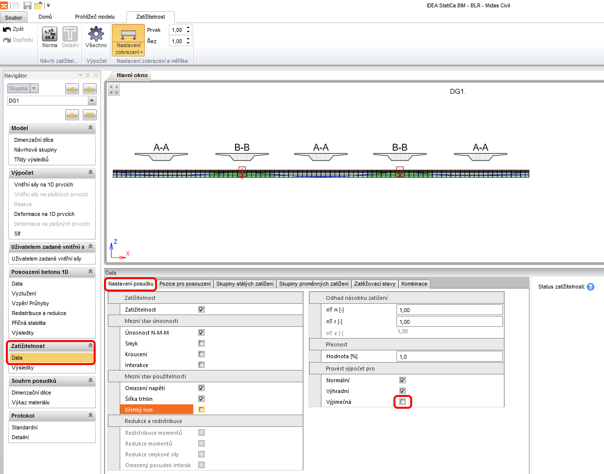Screen dimensions: 604x474
Task: Click the Hodnota [%] precision input field
Action: [x=449, y=357]
